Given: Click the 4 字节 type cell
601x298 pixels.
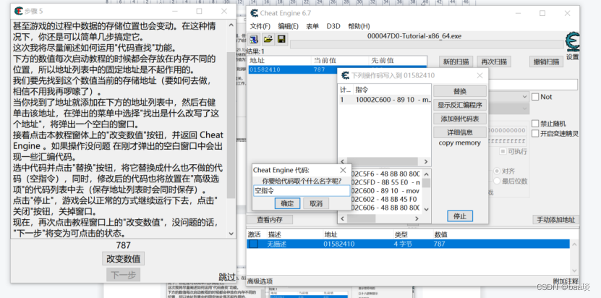Looking at the screenshot, I should (403, 244).
